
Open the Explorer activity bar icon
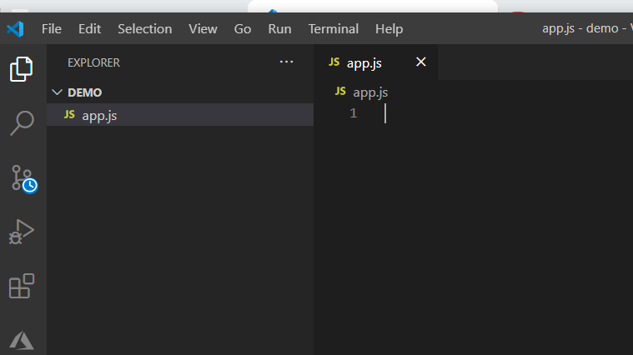(x=23, y=69)
